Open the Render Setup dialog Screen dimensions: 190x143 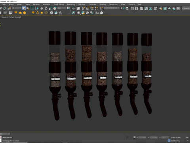click(x=161, y=8)
